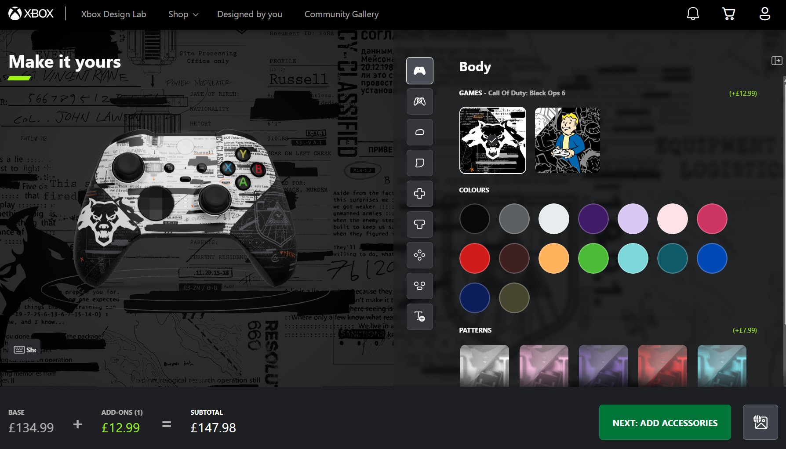The image size is (786, 449).
Task: Click Next: Add Accessories button
Action: tap(665, 422)
